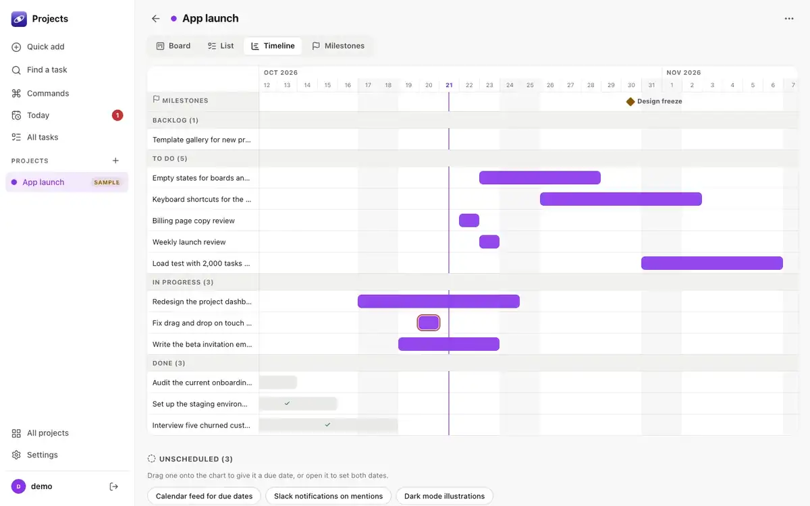Open Template gallery for new projects task

point(202,140)
